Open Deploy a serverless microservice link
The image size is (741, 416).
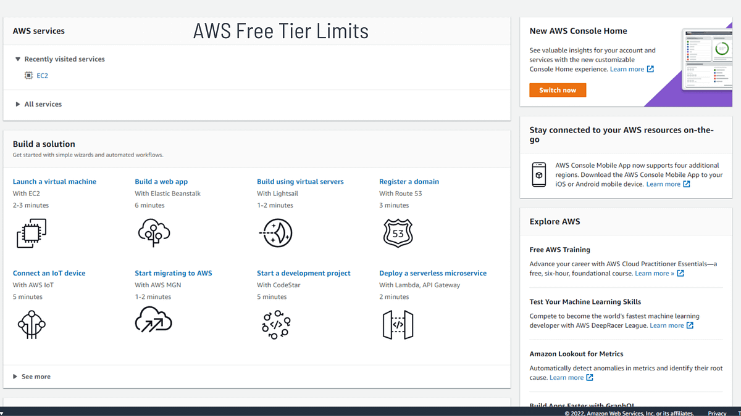[x=433, y=273]
